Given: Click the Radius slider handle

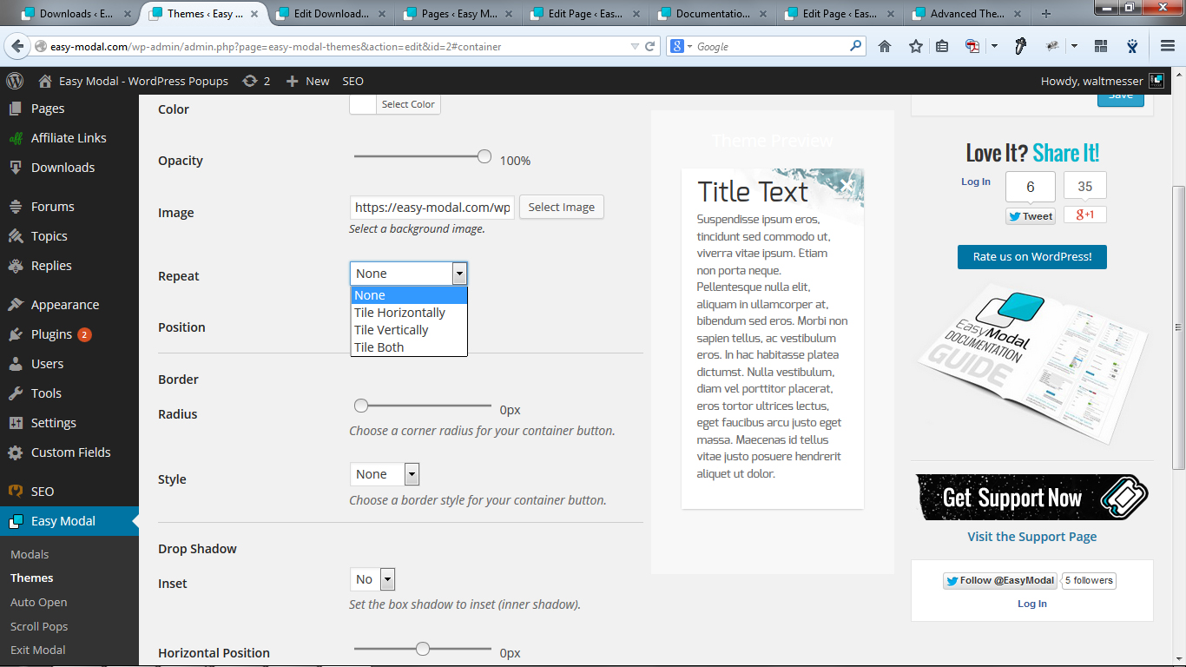Looking at the screenshot, I should tap(361, 406).
